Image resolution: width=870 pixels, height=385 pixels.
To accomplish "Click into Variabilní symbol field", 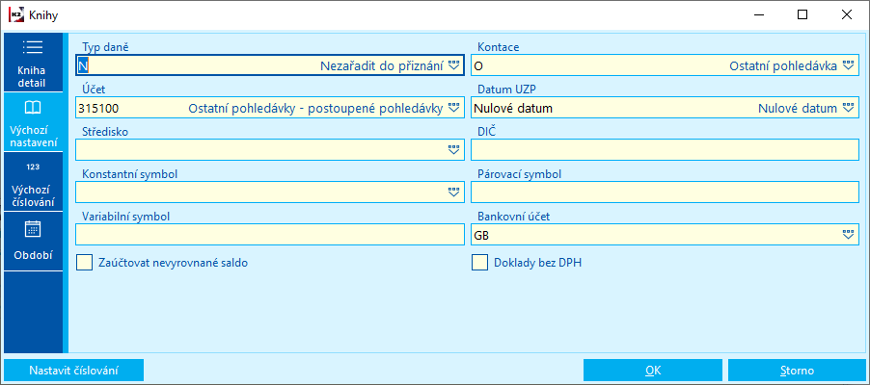I will coord(270,235).
